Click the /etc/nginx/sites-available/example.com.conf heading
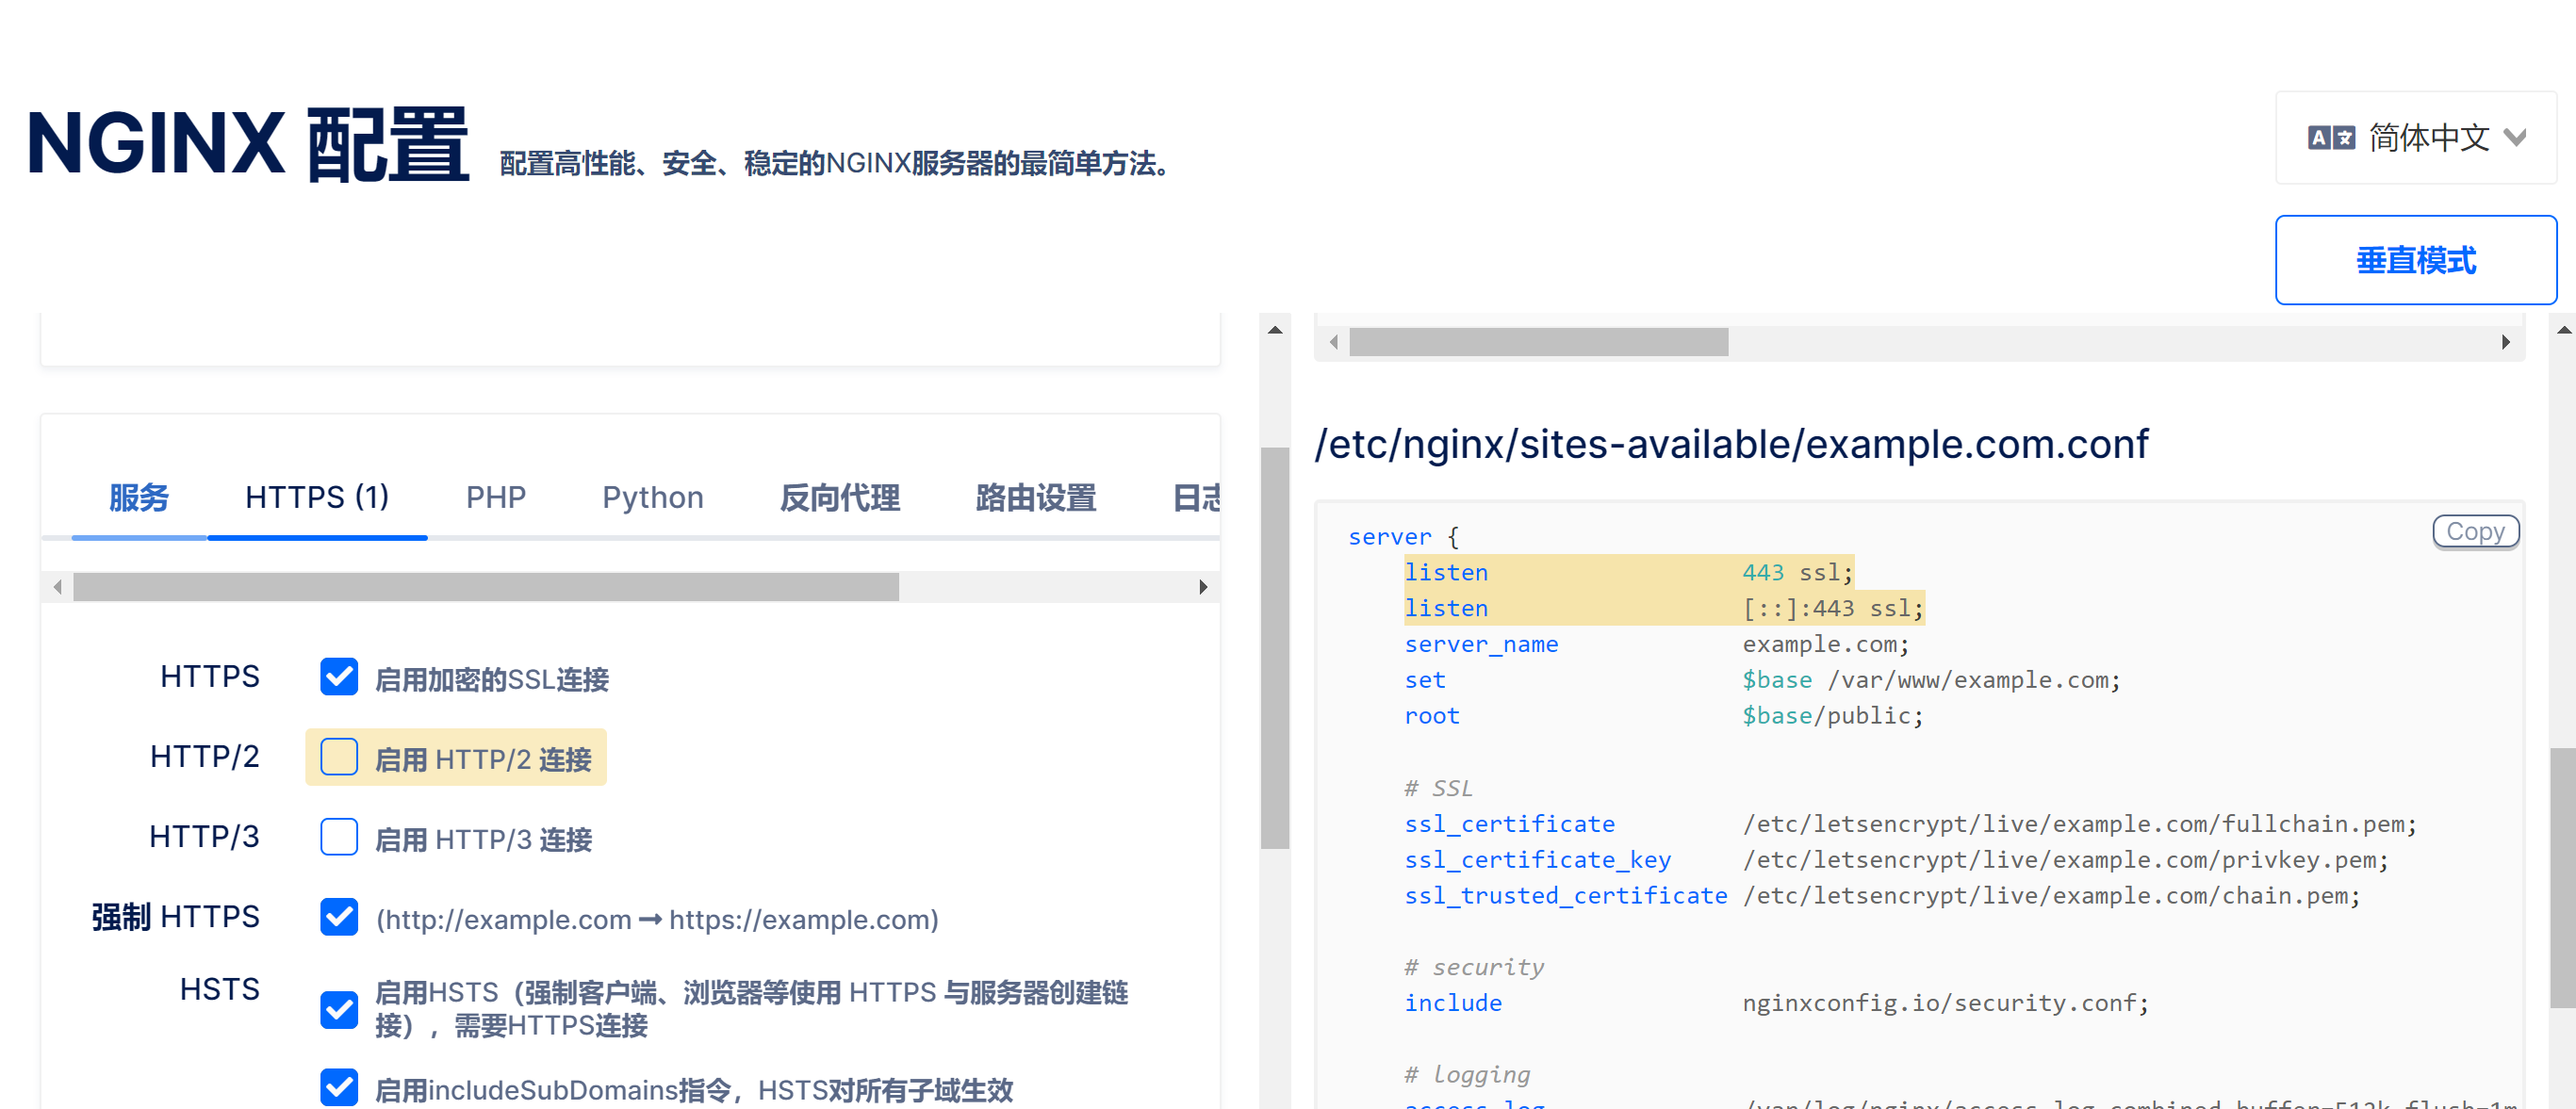 click(1731, 444)
